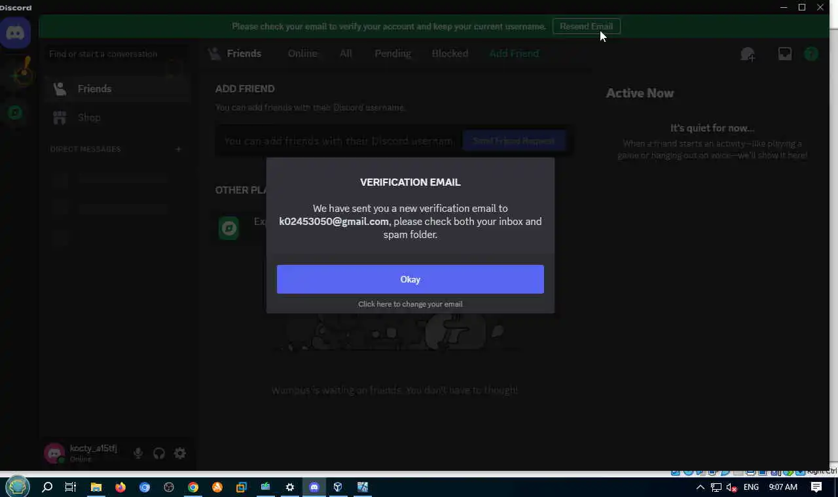Open Discord home via the logo icon
Viewport: 838px width, 497px height.
(15, 32)
